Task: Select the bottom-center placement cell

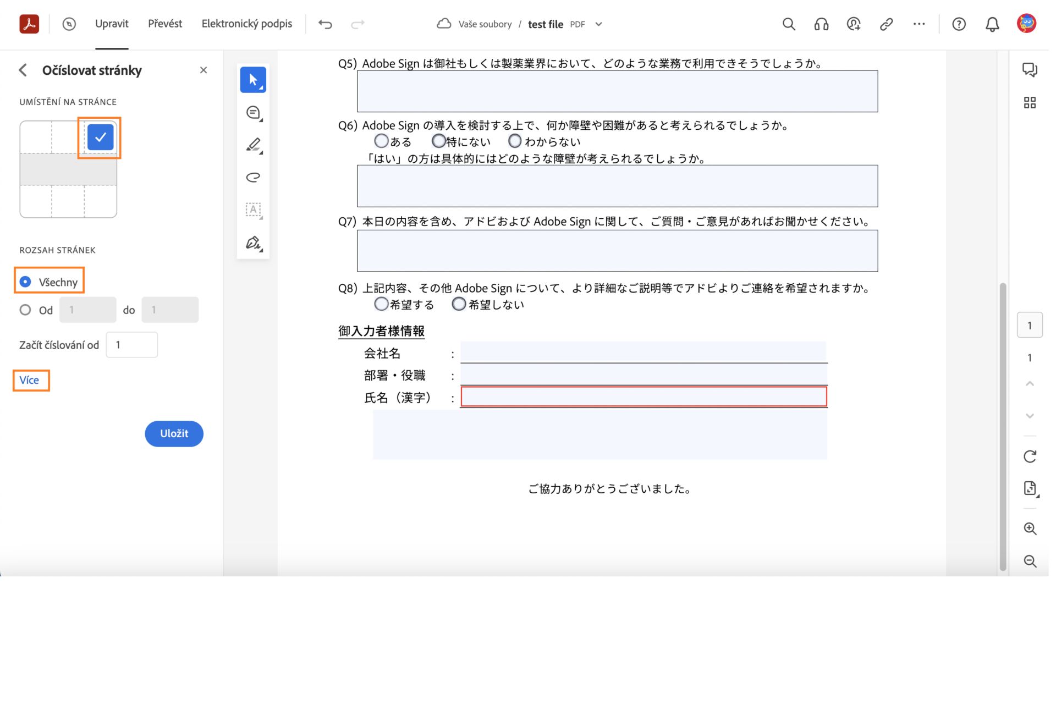Action: pyautogui.click(x=68, y=202)
